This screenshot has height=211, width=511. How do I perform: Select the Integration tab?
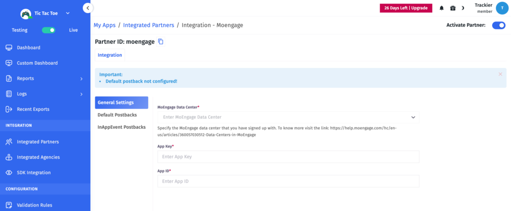click(110, 55)
